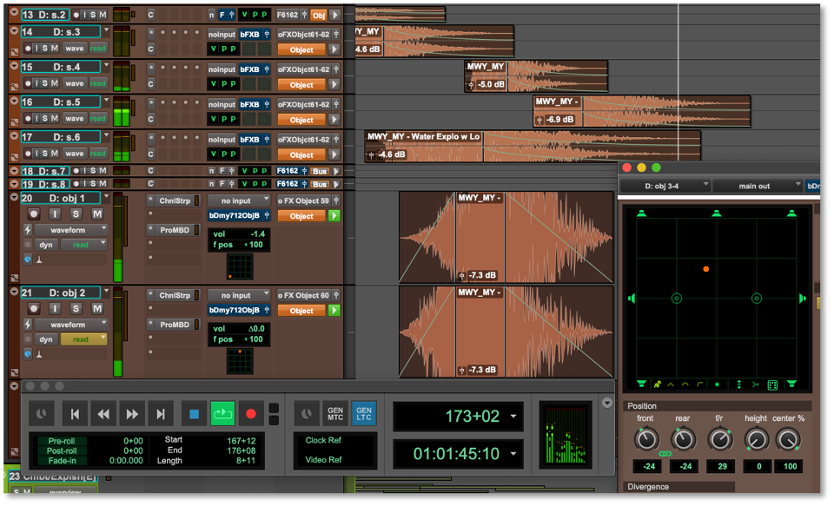Click the Fast Forward transport button

[131, 415]
